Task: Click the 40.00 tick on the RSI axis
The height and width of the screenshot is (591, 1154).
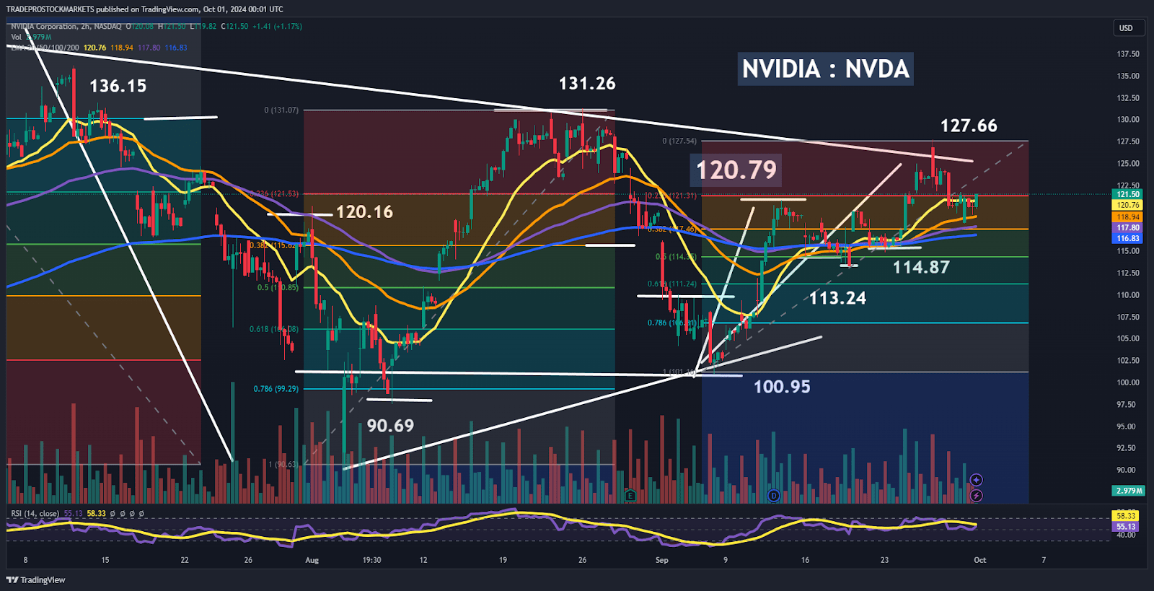Action: [1127, 535]
